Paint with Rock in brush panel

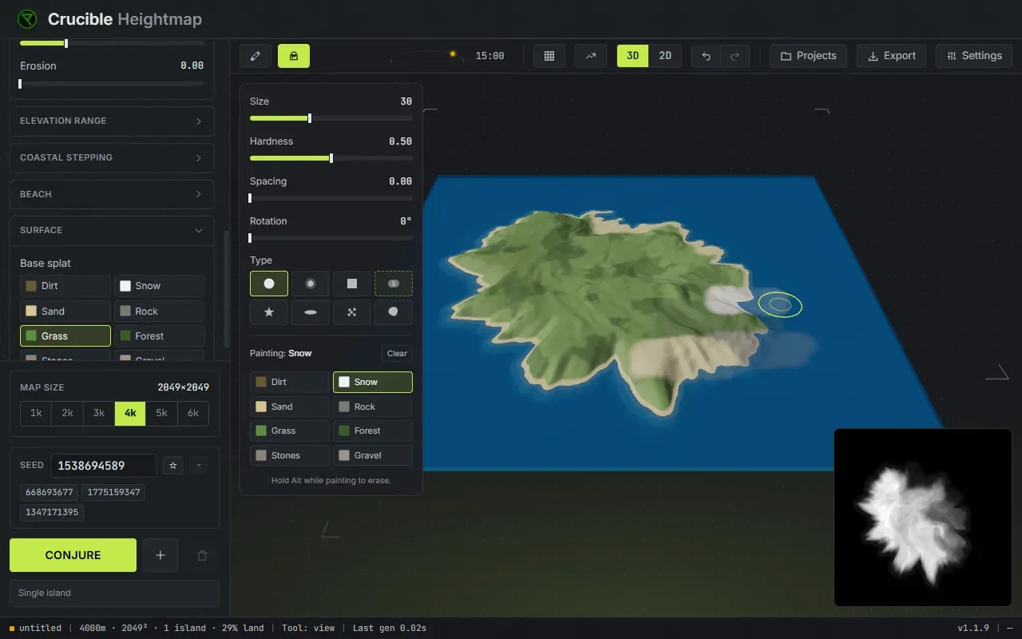[373, 407]
